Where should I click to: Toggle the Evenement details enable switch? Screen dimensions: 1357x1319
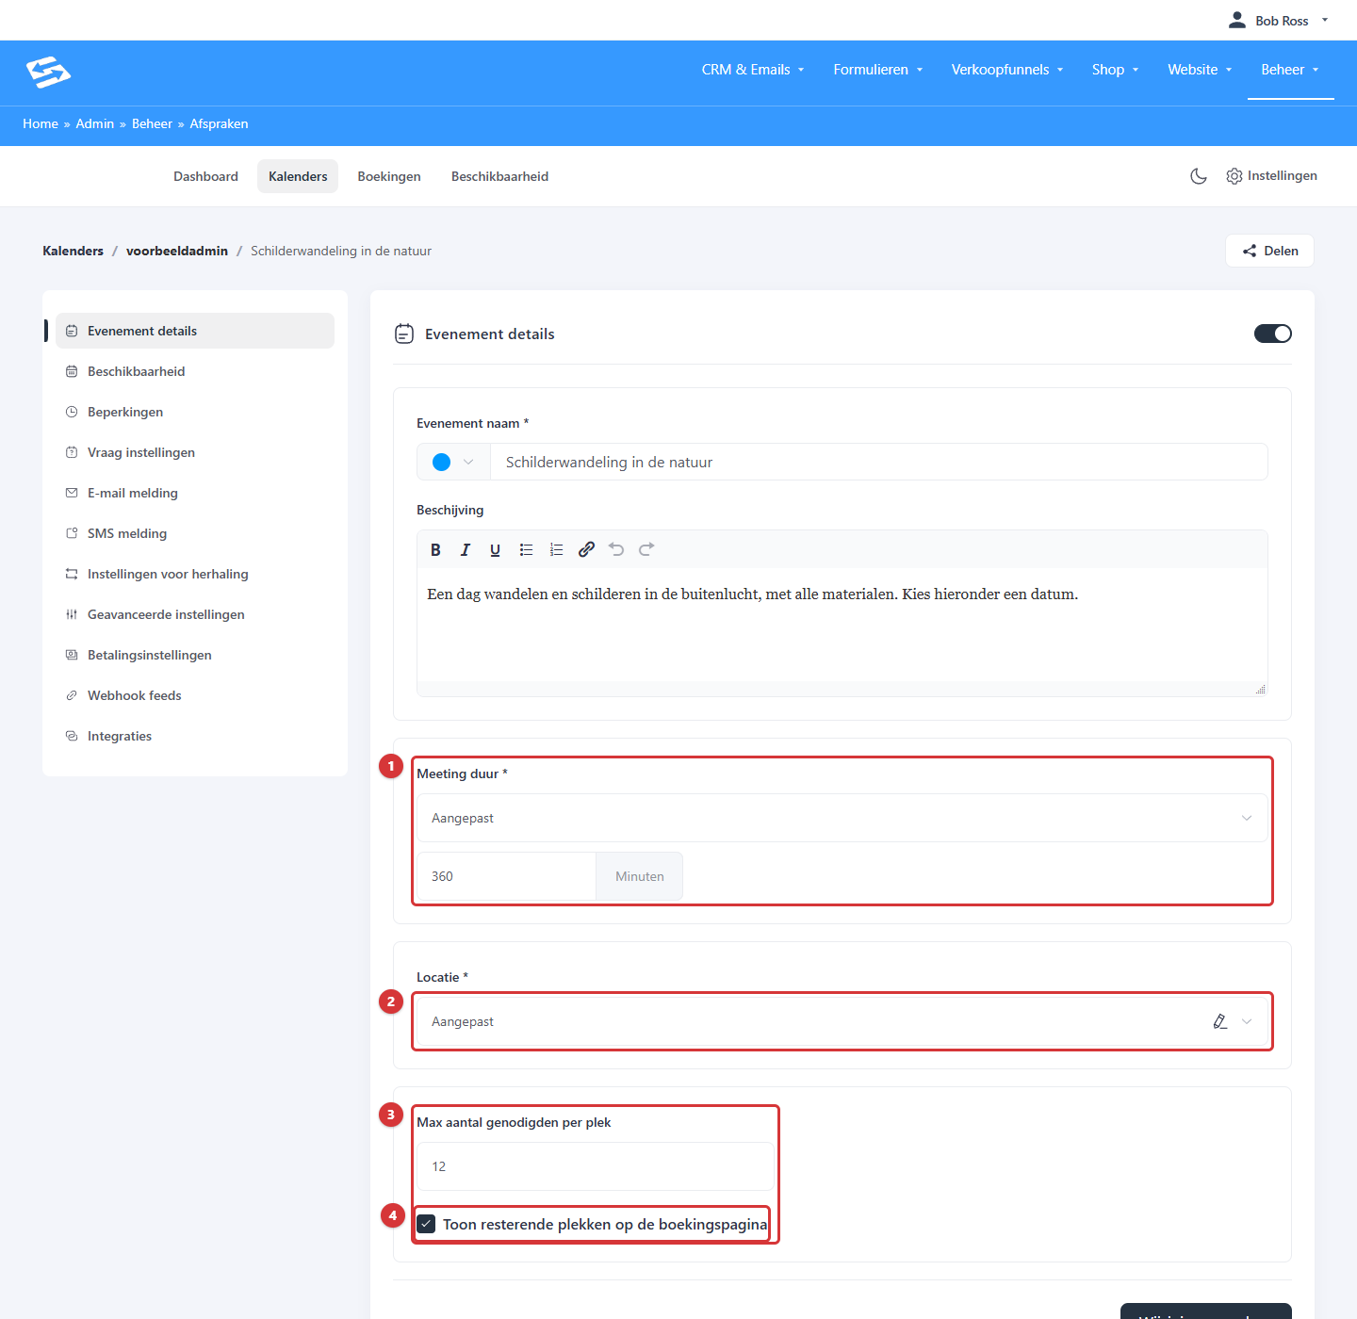tap(1273, 334)
